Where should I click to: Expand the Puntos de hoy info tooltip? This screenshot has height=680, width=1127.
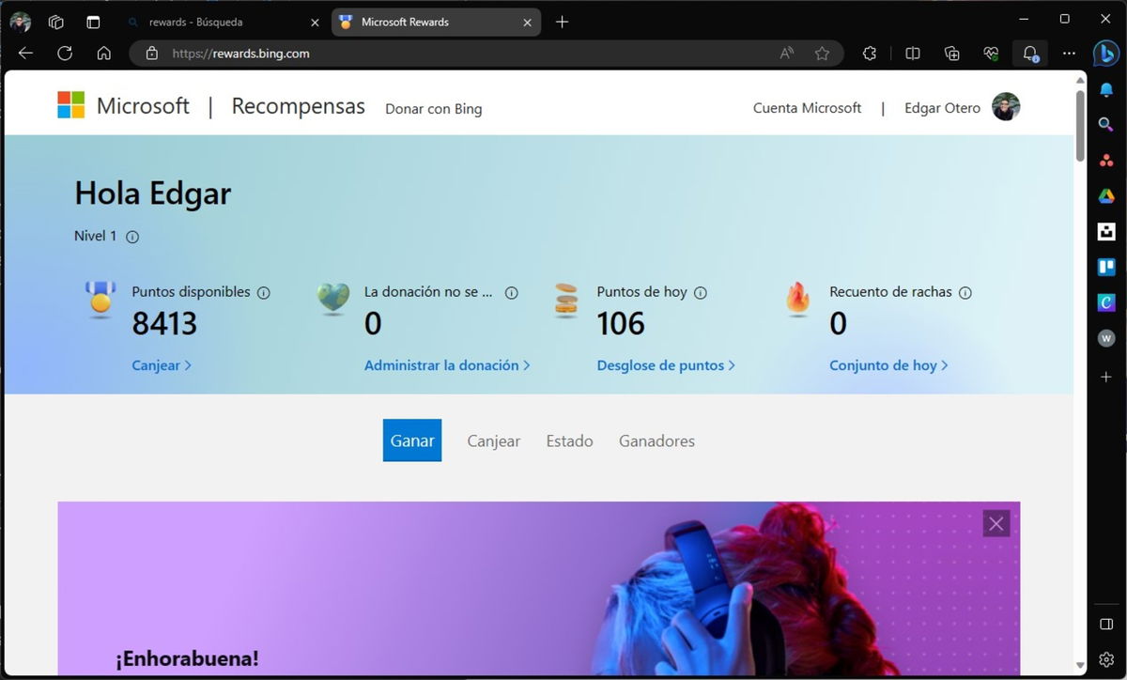pos(701,292)
